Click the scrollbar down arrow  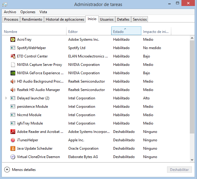(192, 160)
